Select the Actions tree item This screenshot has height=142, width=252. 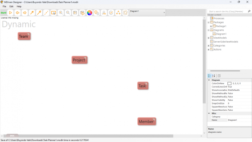tap(217, 49)
